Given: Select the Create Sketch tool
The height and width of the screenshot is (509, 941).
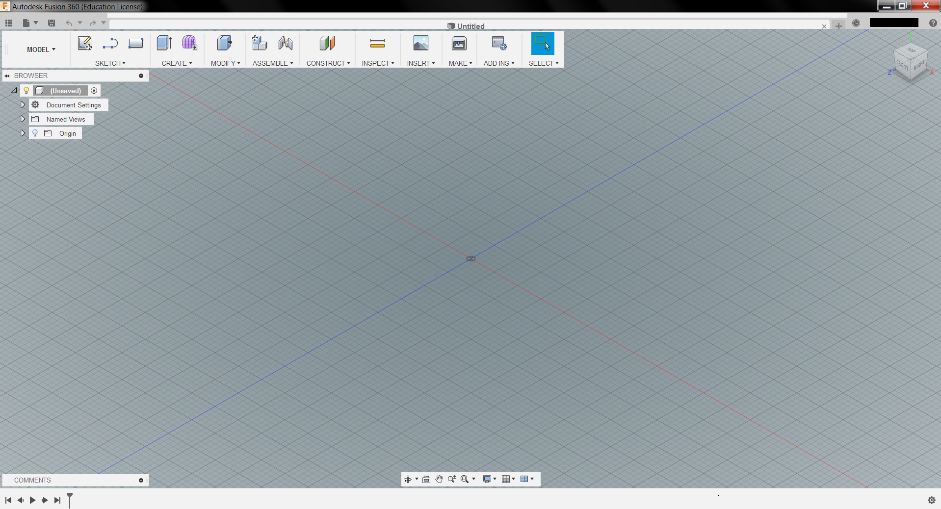Looking at the screenshot, I should pos(84,43).
